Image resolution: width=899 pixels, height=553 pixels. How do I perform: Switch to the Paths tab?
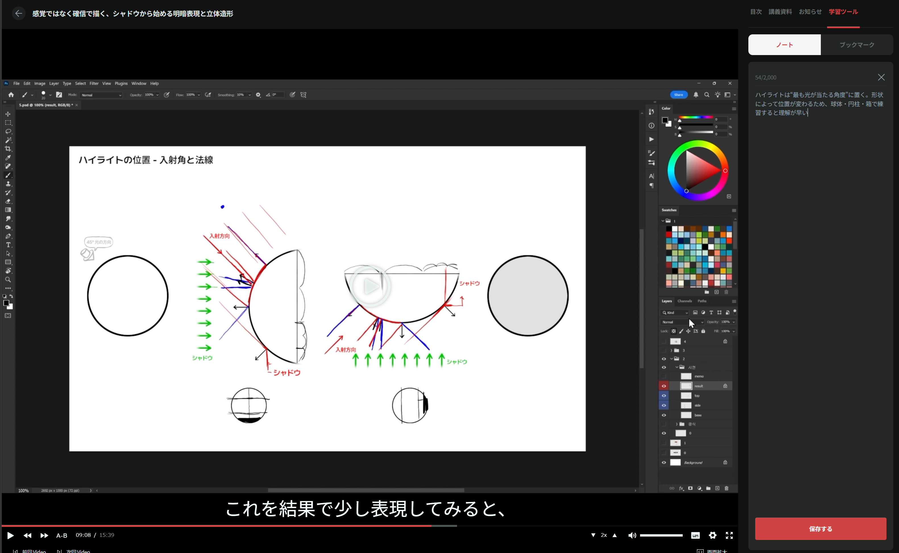point(702,301)
